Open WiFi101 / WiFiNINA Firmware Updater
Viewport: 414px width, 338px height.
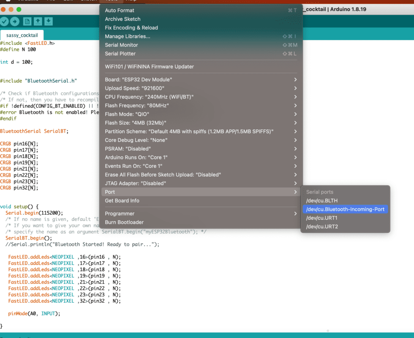click(149, 66)
